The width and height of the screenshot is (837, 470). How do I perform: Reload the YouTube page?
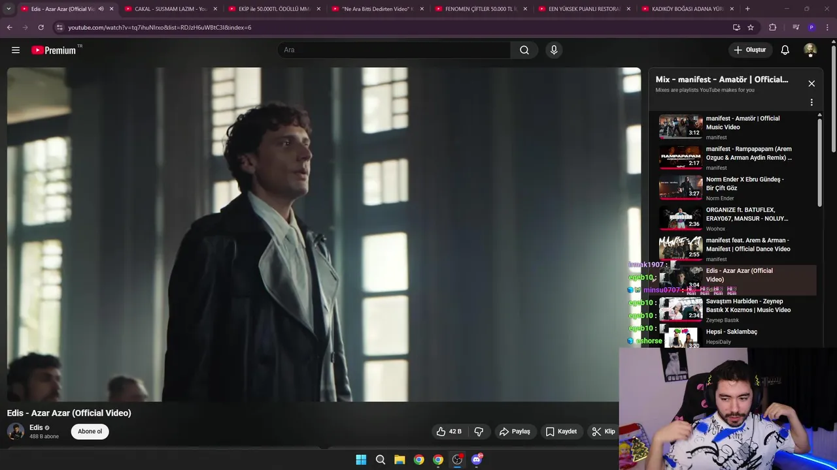(41, 27)
